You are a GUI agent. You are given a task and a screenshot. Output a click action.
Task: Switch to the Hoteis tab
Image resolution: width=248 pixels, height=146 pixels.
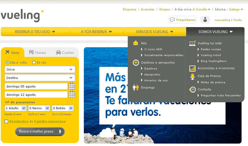(x=38, y=53)
